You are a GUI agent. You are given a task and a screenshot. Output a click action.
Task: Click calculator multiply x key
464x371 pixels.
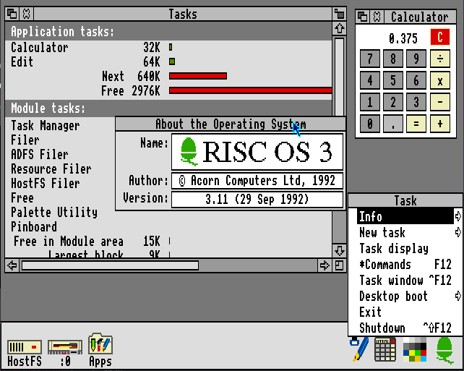(440, 80)
